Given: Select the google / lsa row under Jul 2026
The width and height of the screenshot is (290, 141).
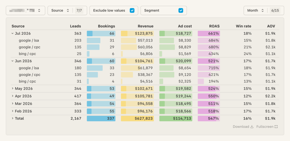Looking at the screenshot, I should (145, 40).
